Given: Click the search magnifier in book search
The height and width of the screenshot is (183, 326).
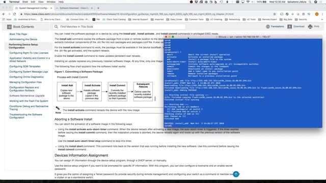Looking at the screenshot, I should point(56,27).
